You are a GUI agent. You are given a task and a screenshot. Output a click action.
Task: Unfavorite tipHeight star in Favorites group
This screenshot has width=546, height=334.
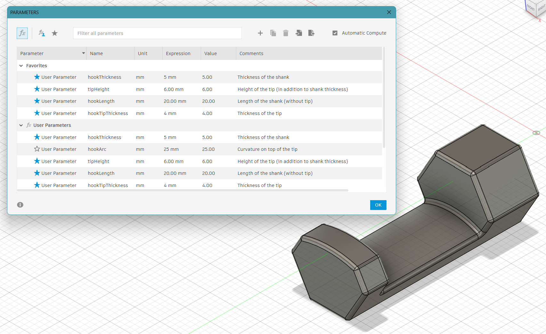click(x=37, y=89)
